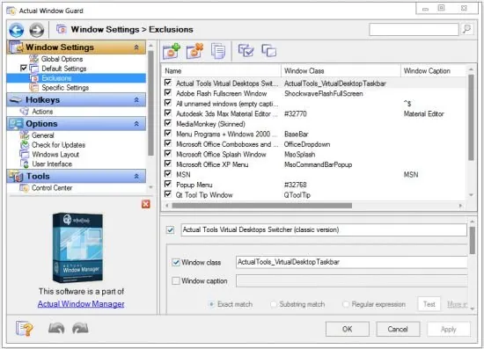Sort by the Window Class column header
The height and width of the screenshot is (349, 484).
point(341,71)
